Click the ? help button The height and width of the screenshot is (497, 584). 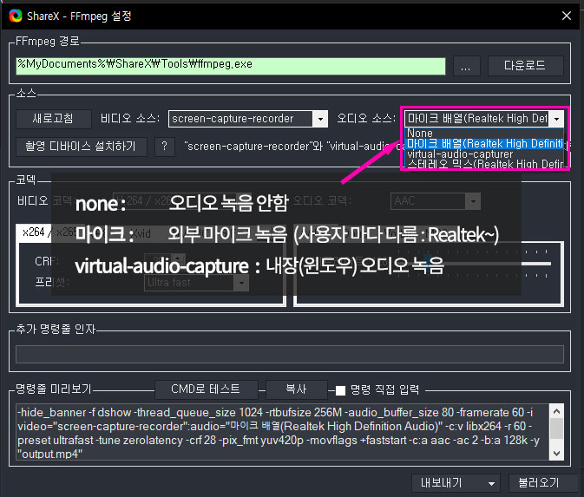point(165,147)
